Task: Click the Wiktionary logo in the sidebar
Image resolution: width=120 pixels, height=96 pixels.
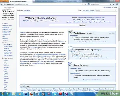Action: 8,14
